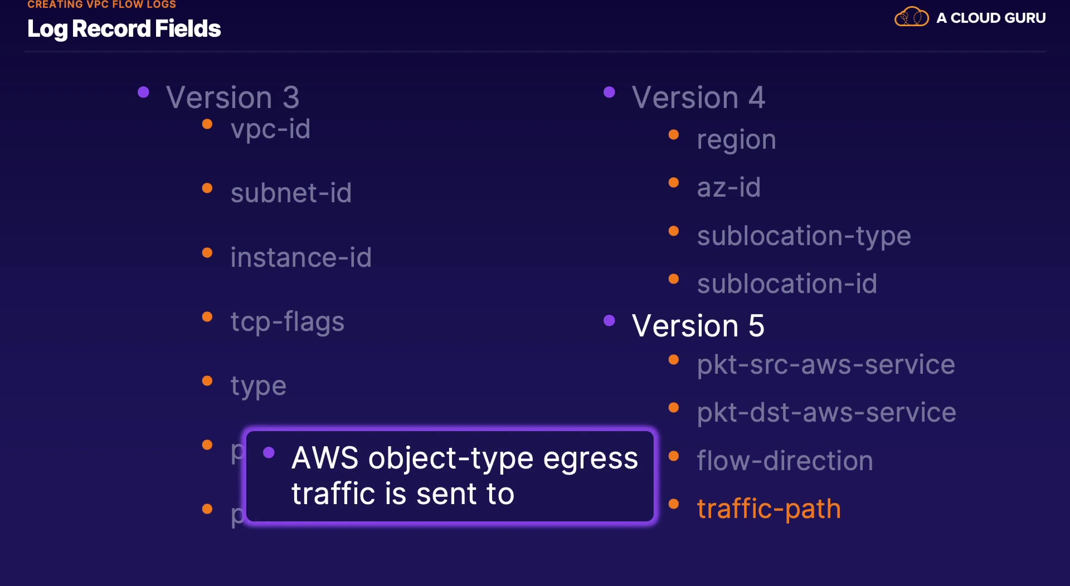Select the Version 3 heading
Viewport: 1070px width, 586px height.
coord(232,97)
